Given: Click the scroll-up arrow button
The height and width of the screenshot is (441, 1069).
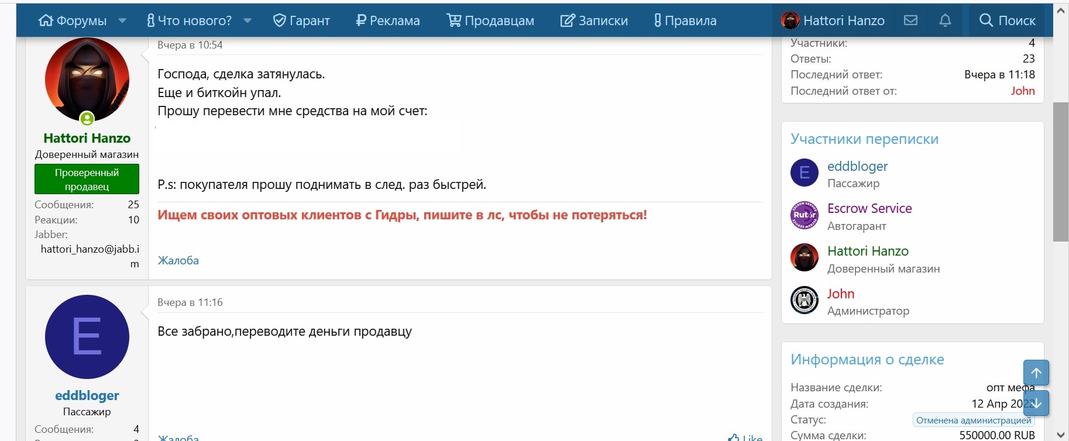Looking at the screenshot, I should pyautogui.click(x=1036, y=373).
